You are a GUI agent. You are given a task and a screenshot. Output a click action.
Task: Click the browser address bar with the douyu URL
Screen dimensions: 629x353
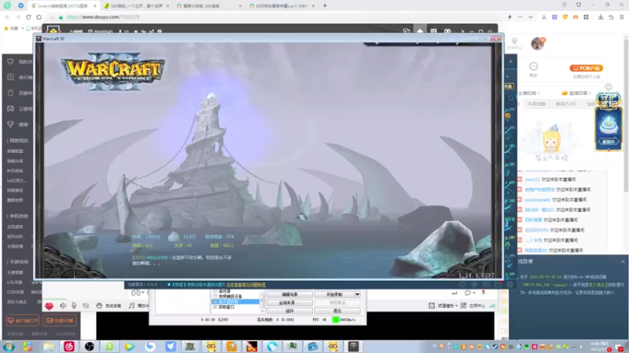pos(281,17)
